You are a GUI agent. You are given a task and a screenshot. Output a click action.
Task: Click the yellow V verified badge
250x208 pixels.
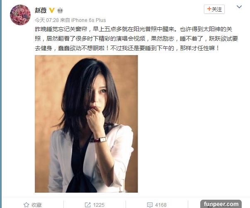coord(52,10)
